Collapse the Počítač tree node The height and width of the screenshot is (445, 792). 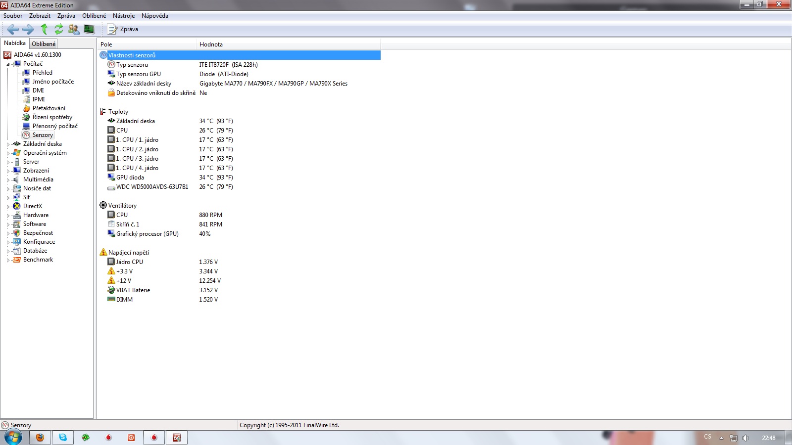coord(8,64)
